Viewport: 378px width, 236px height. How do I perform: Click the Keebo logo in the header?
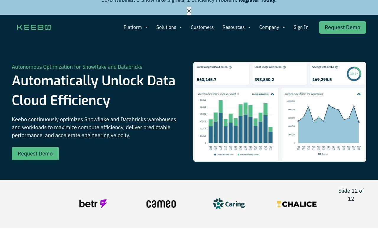point(34,27)
